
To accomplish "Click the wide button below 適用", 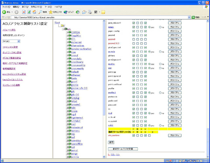I will coord(123,149).
